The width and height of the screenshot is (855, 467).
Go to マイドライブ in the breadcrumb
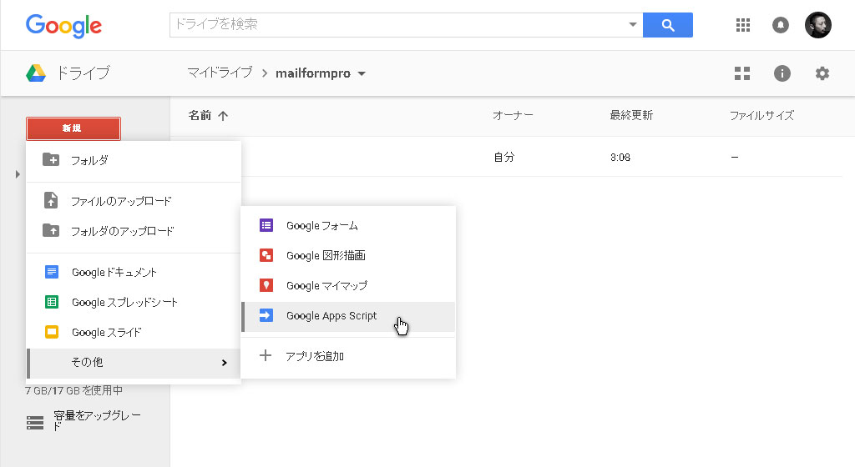[220, 73]
